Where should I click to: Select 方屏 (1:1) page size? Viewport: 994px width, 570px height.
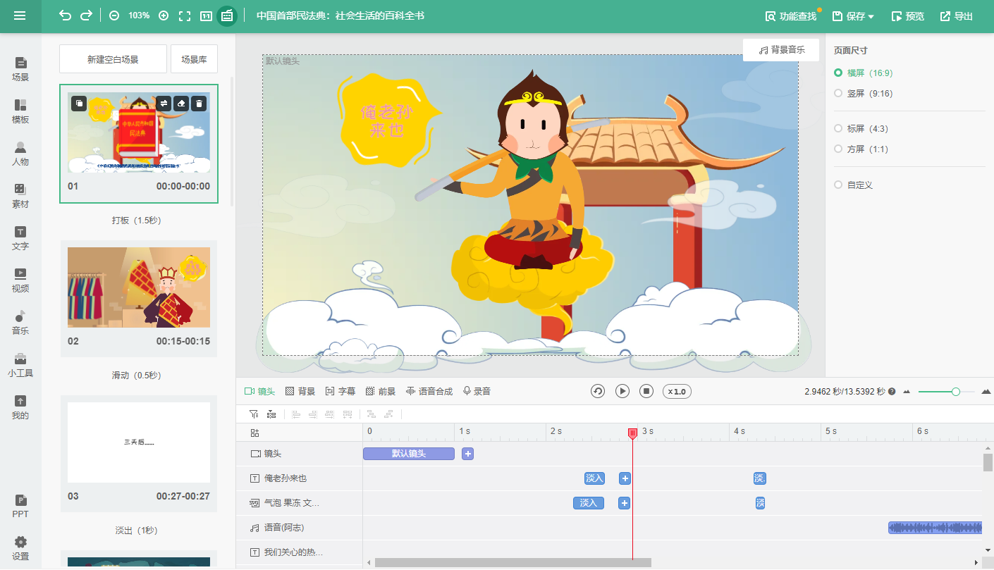861,149
